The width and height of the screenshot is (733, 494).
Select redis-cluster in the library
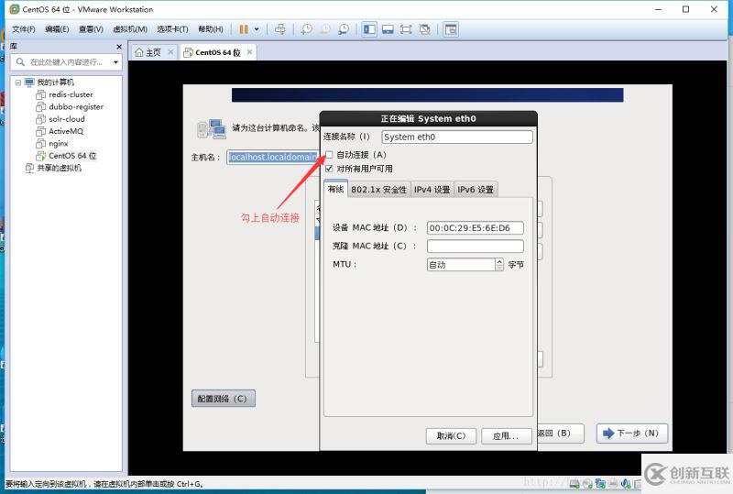pyautogui.click(x=71, y=94)
